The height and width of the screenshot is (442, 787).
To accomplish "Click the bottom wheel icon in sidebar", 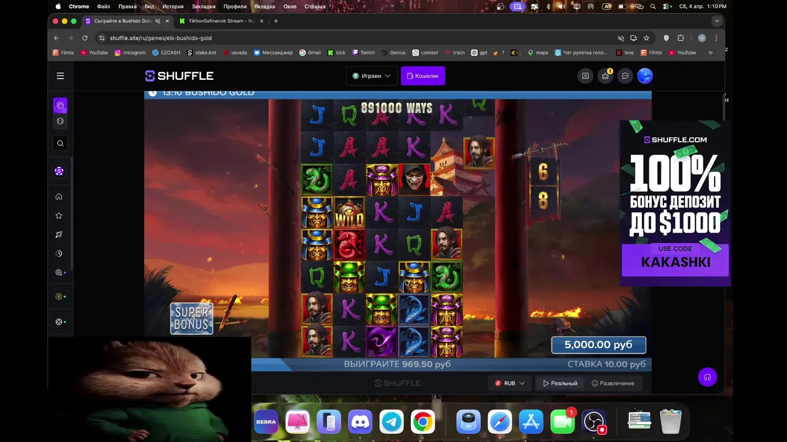I will (x=59, y=322).
